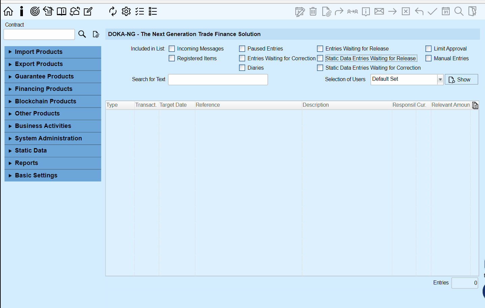
Task: Click the edit note pencil icon
Action: coord(88,11)
